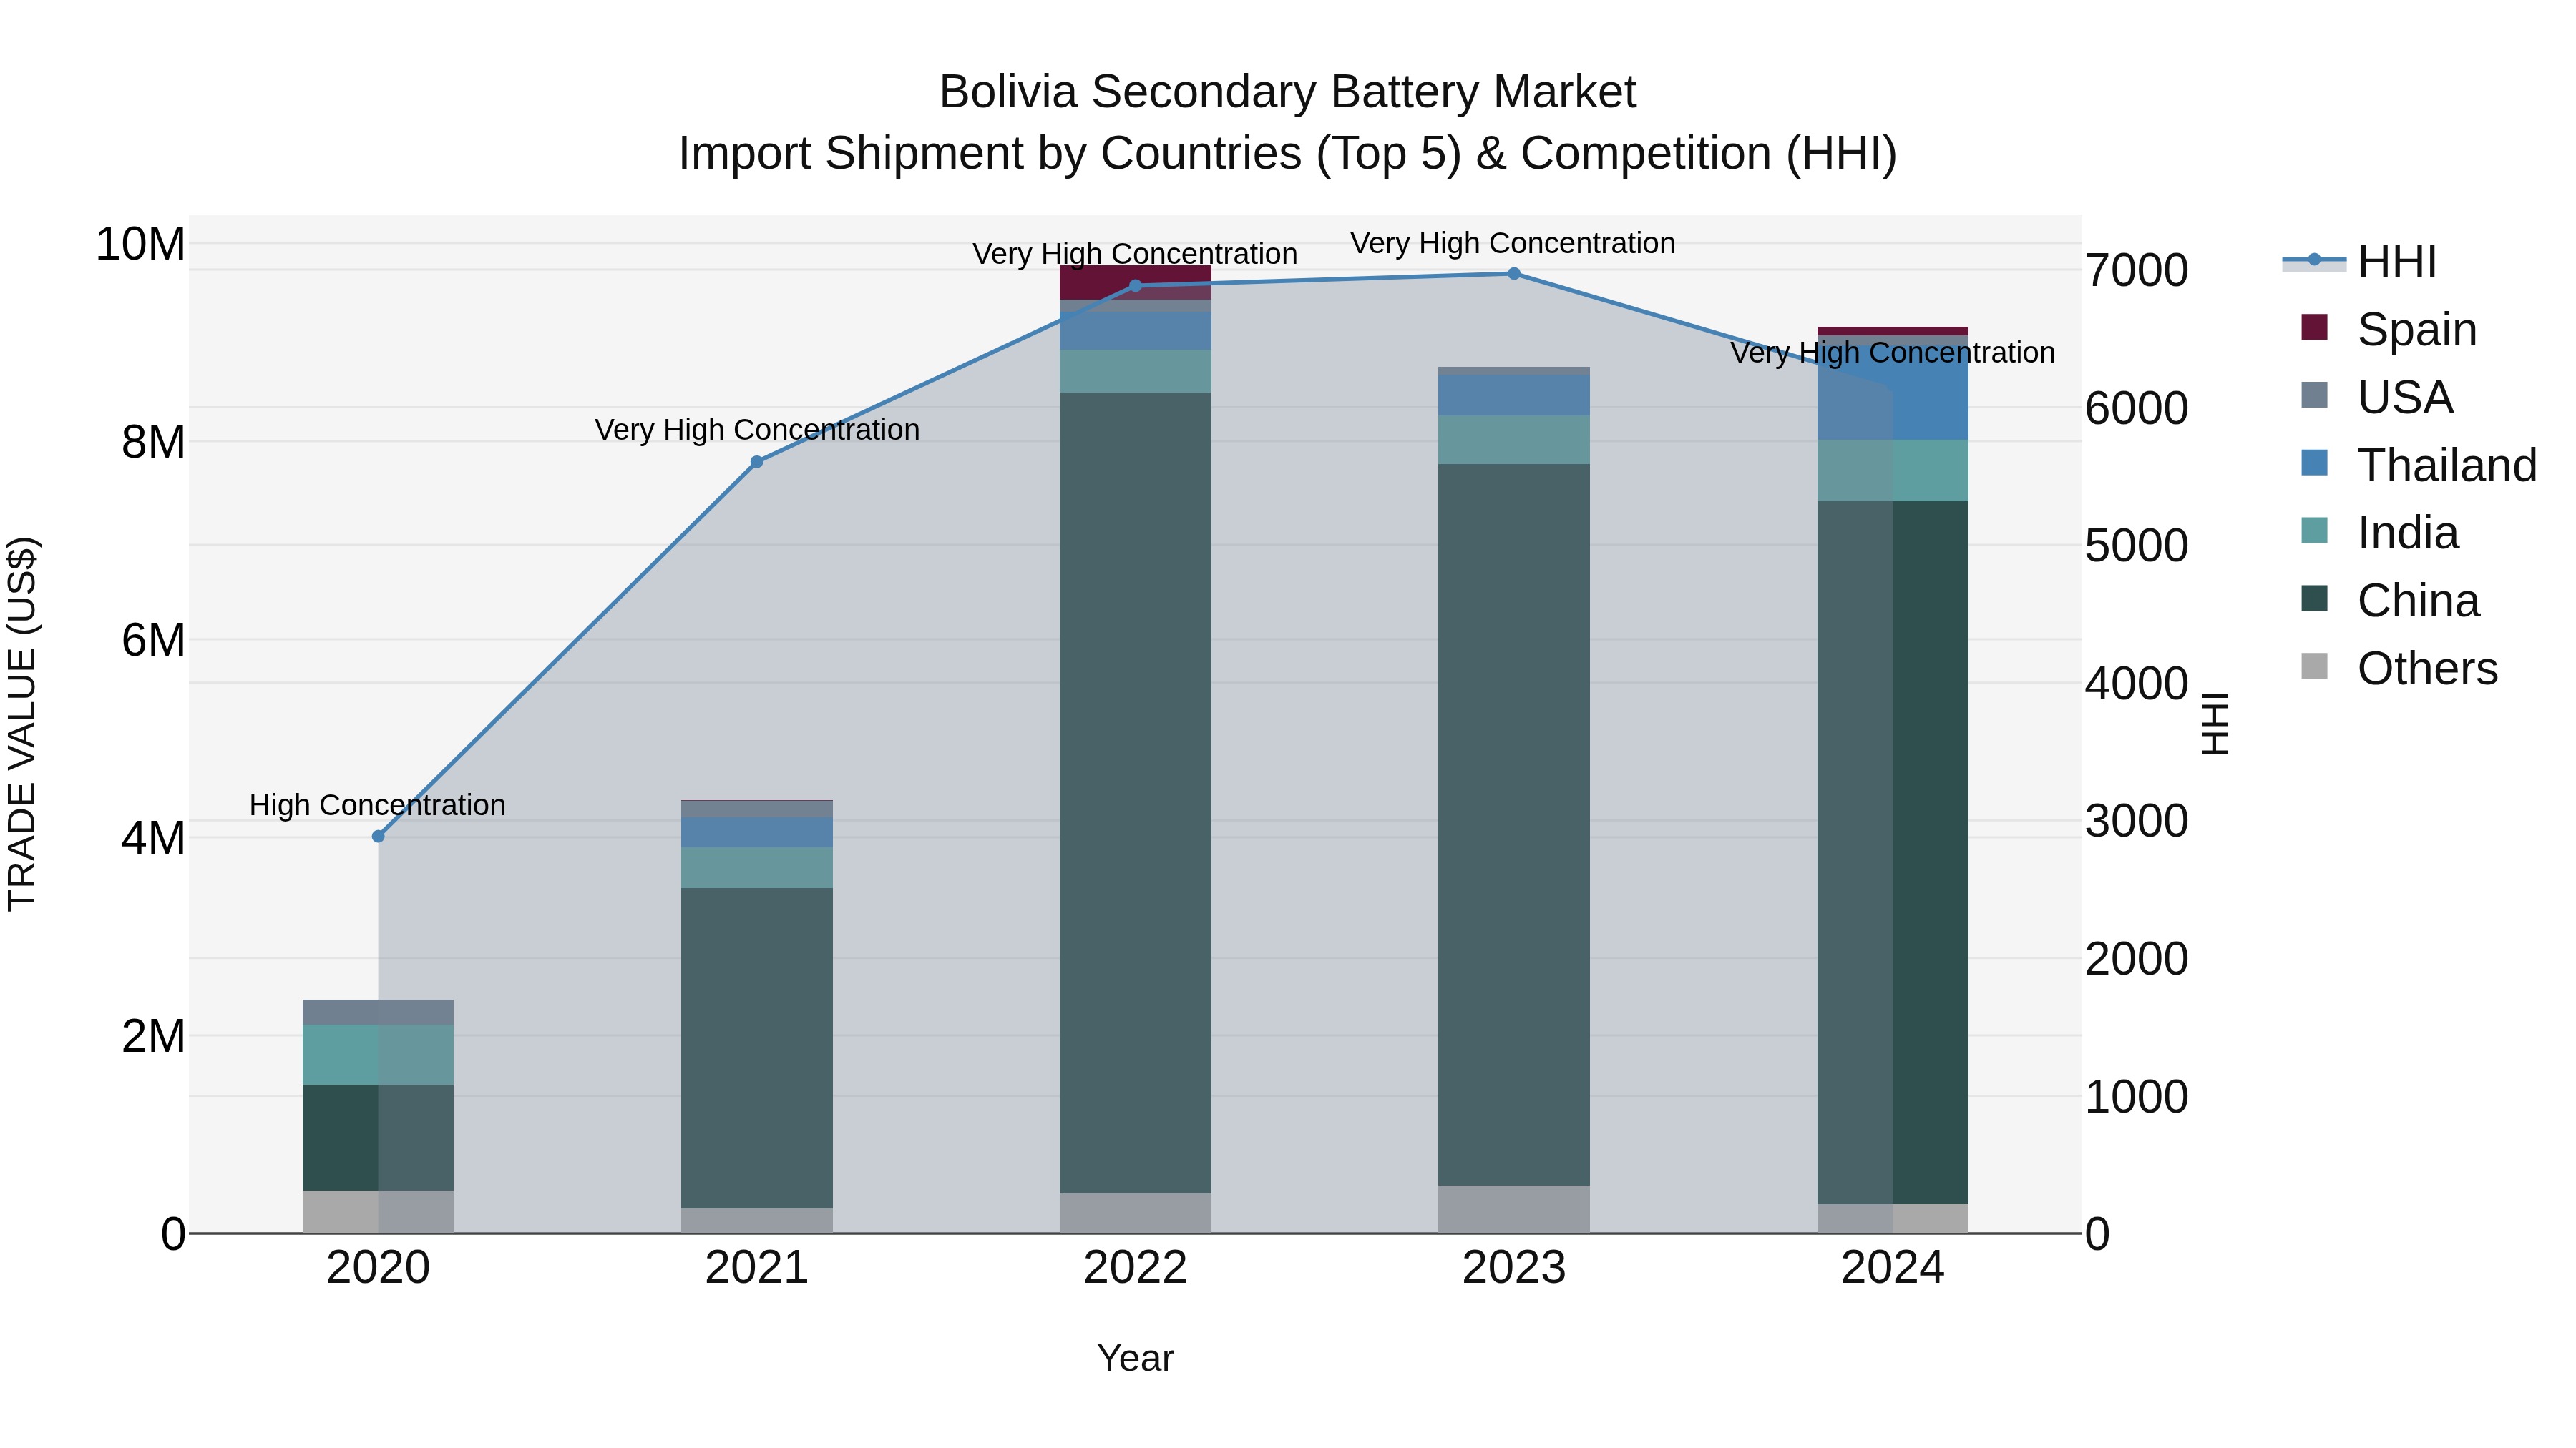Click the 2020 x-axis tick label
2576x1448 pixels.
click(x=378, y=1268)
